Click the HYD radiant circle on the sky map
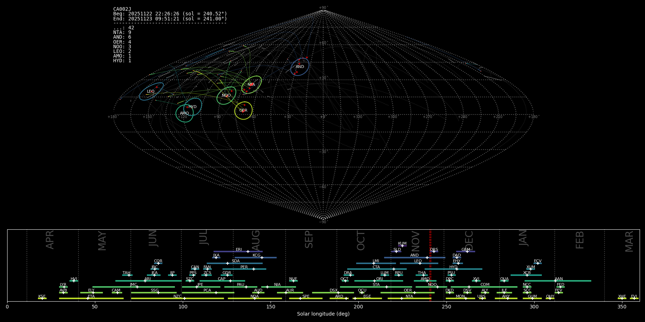 [193, 107]
